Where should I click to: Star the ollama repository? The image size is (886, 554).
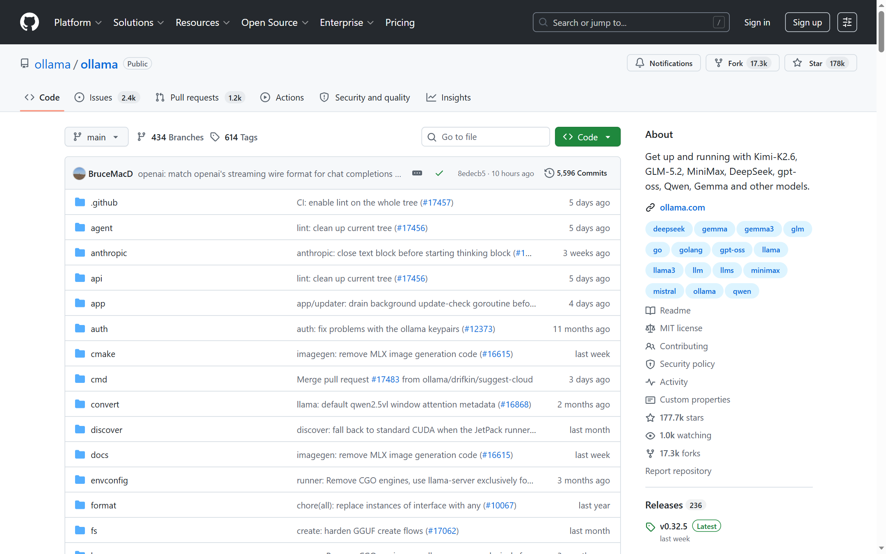(x=820, y=63)
